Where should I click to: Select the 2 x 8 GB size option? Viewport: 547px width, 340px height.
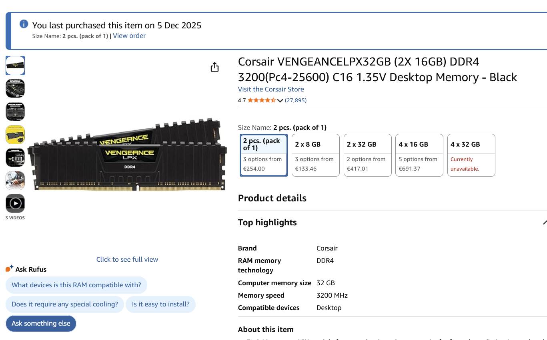tap(316, 155)
